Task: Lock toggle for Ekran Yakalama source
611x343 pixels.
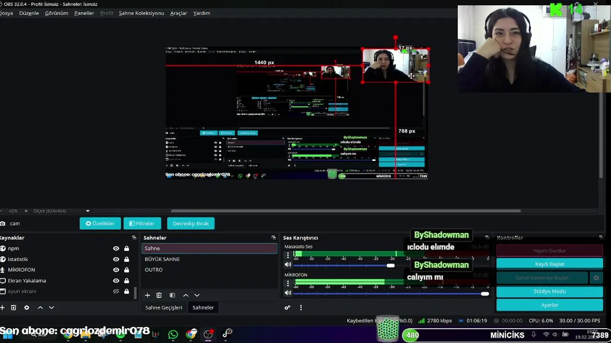Action: [126, 281]
